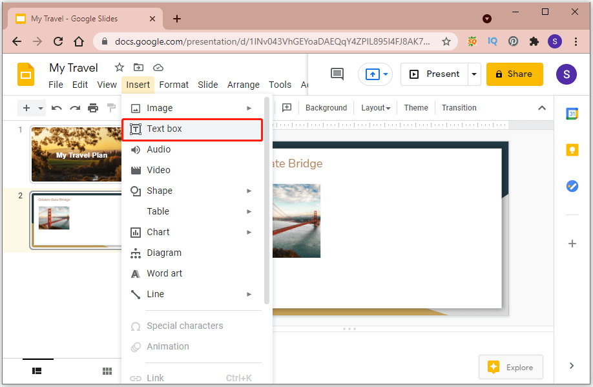Image resolution: width=593 pixels, height=387 pixels.
Task: Click the New slide plus icon
Action: point(26,108)
